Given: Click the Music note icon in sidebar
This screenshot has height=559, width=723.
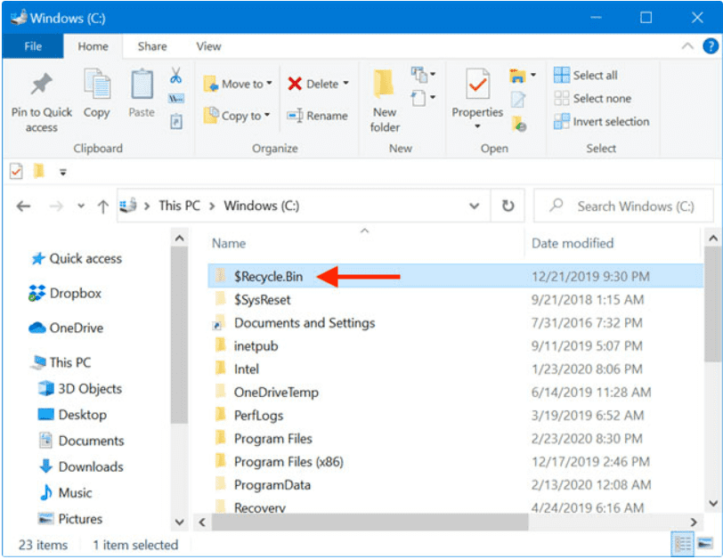Looking at the screenshot, I should (x=45, y=492).
